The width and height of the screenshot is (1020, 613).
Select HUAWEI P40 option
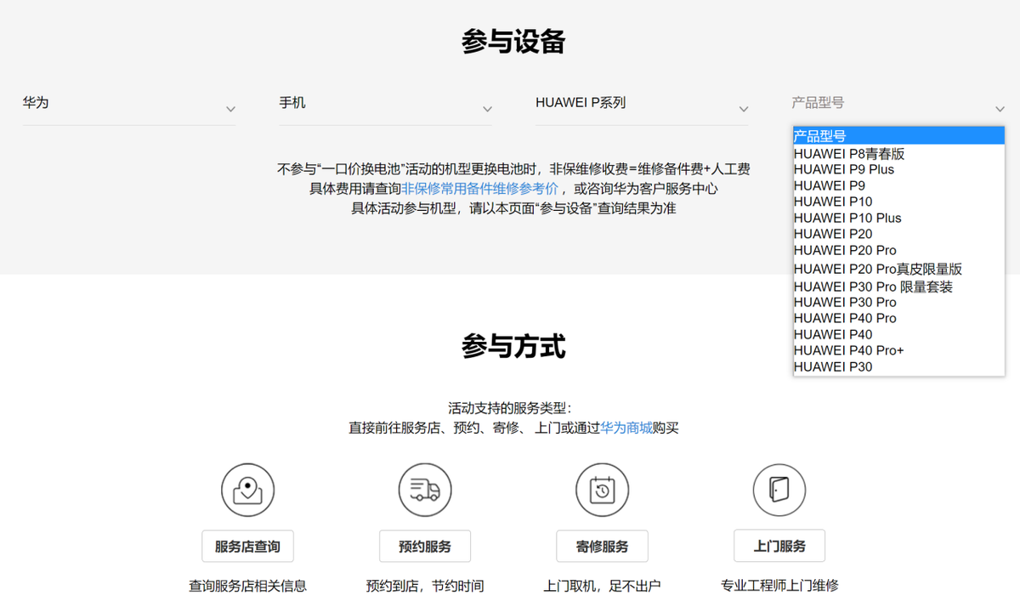pyautogui.click(x=898, y=334)
